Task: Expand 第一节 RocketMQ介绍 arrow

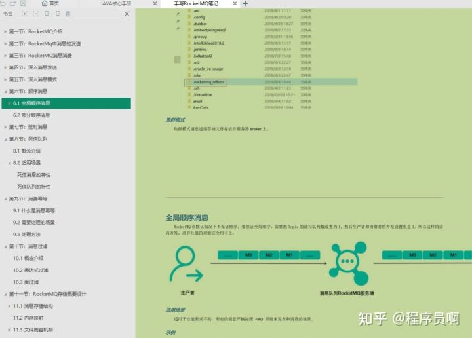Action: point(5,31)
